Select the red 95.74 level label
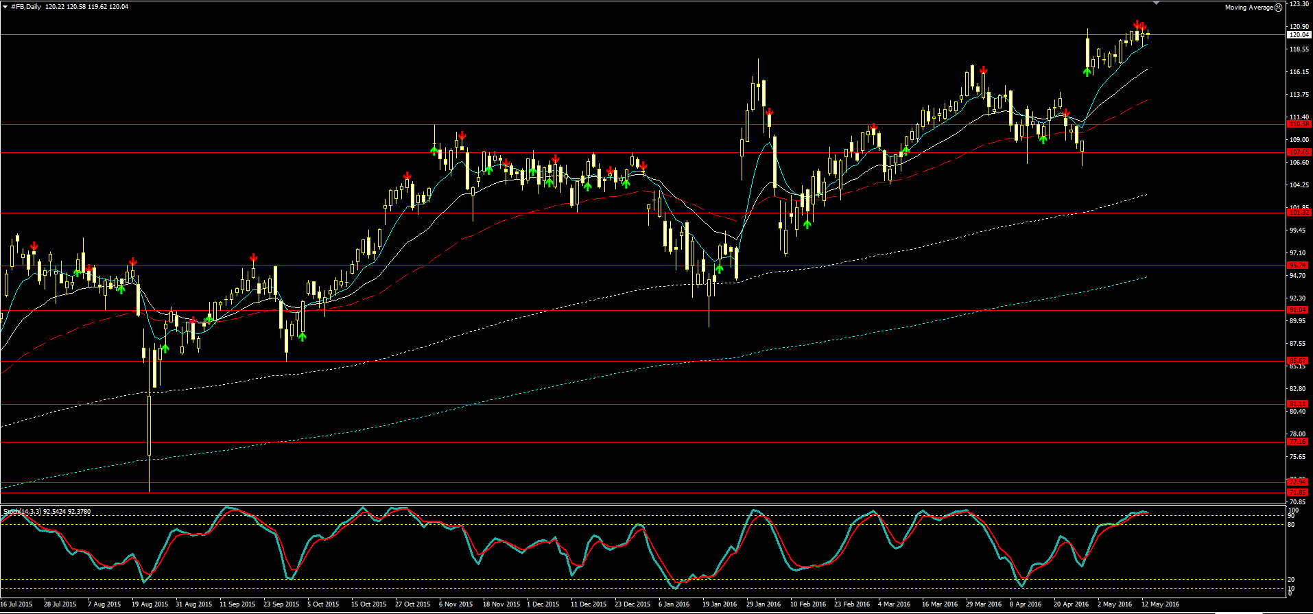The image size is (1313, 614). (x=1299, y=265)
